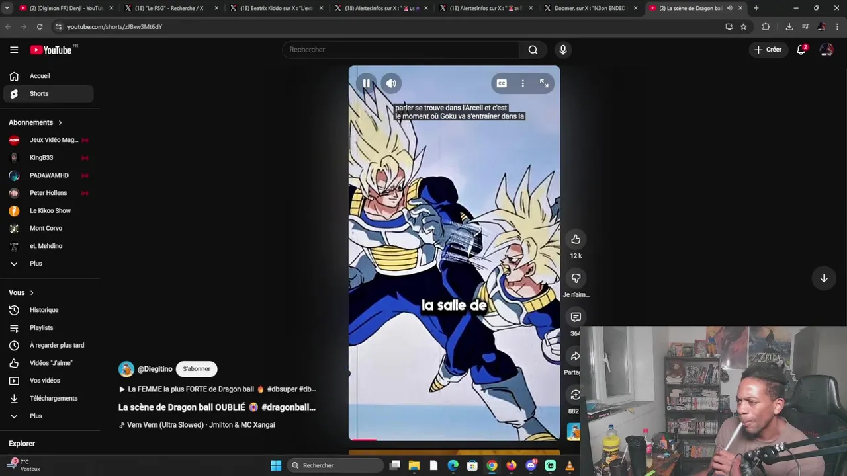Viewport: 847px width, 476px height.
Task: Switch to the Beatrix Kiddo sur X tab
Action: (276, 8)
